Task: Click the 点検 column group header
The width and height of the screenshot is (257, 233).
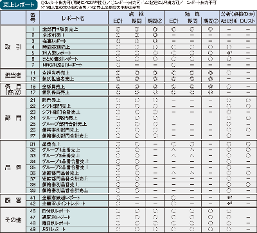Action: [x=136, y=14]
